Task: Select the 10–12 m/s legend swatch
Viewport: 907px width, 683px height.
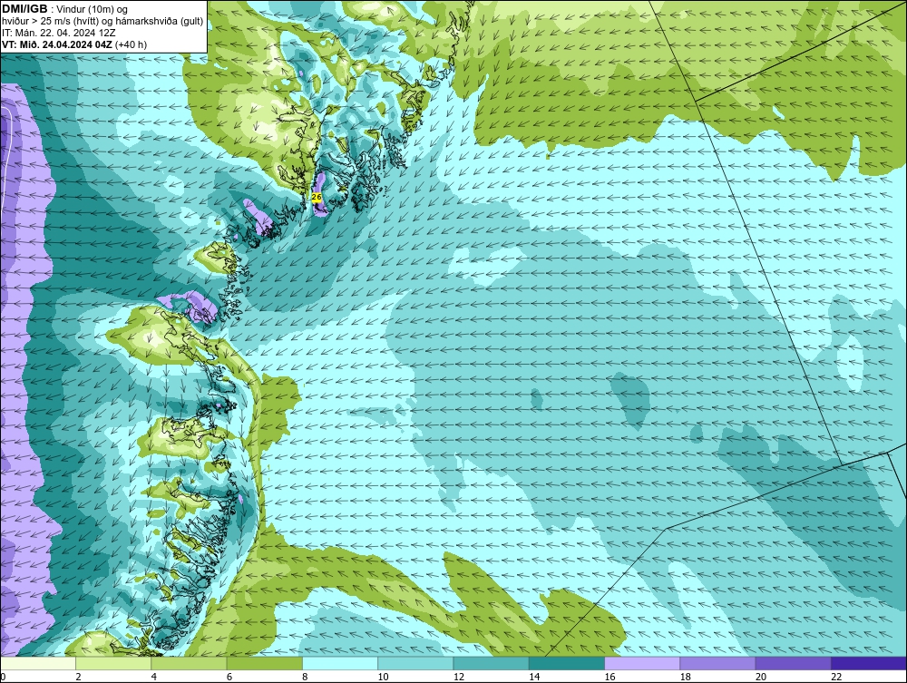Action: [x=415, y=663]
